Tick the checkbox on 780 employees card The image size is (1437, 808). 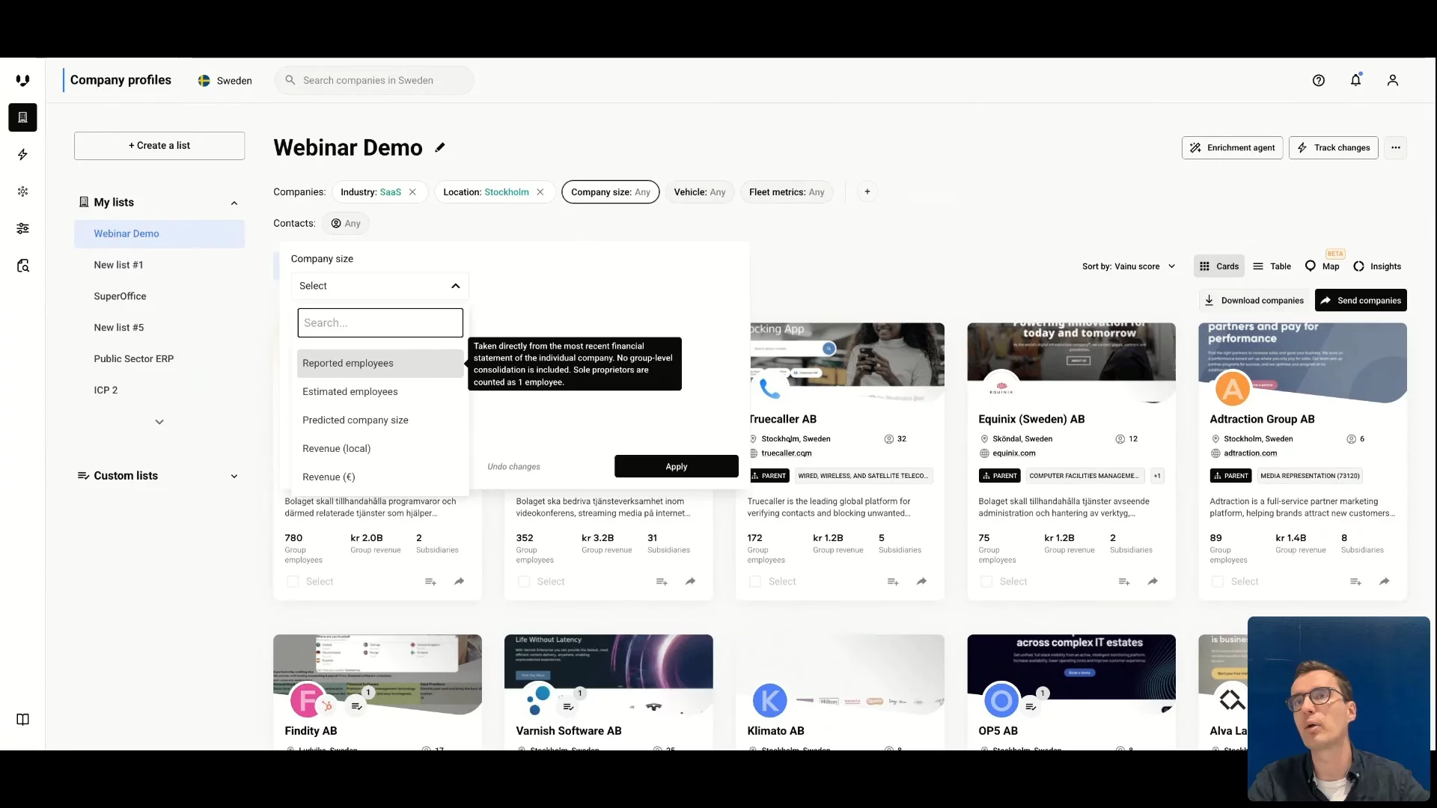pos(293,581)
